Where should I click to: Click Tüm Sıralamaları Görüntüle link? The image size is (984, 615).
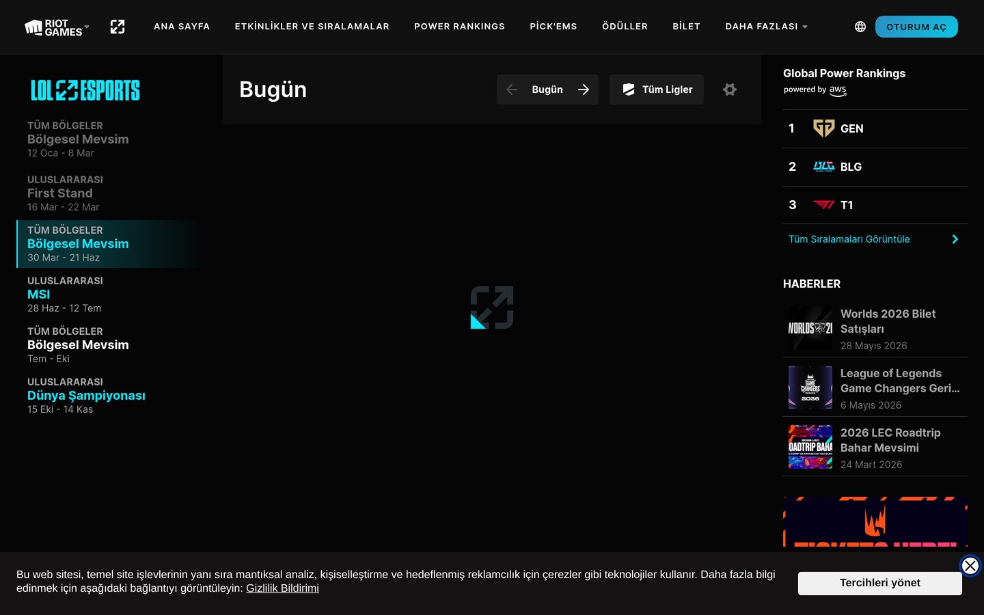pos(849,239)
